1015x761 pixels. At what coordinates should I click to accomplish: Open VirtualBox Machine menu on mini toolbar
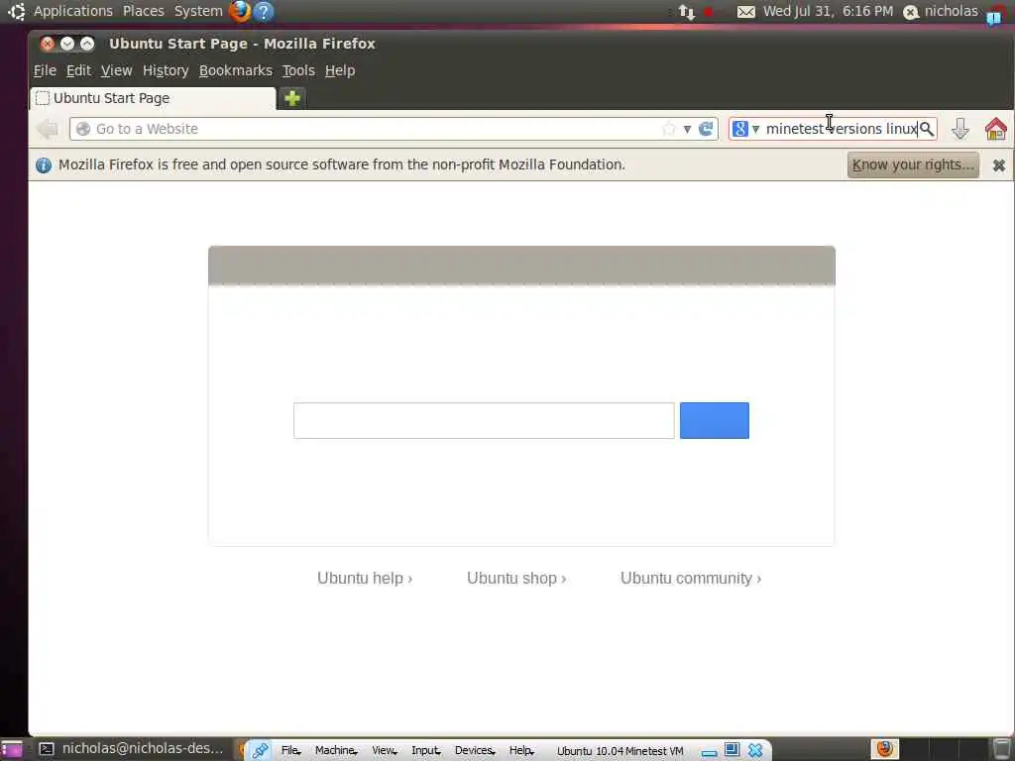point(337,751)
